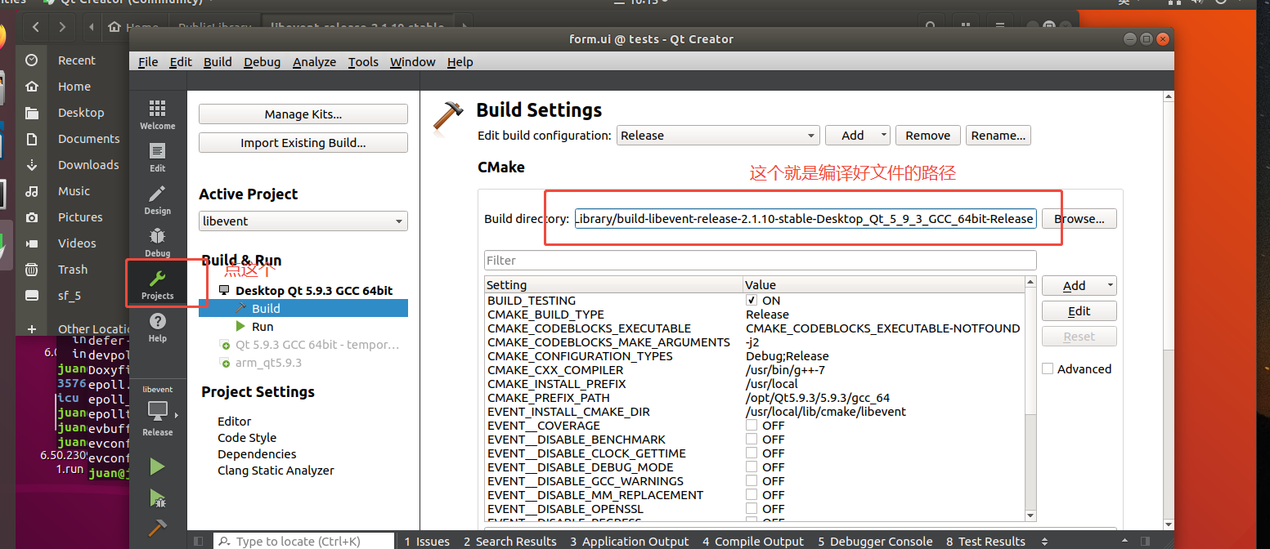This screenshot has width=1270, height=549.
Task: Open the Tools menu
Action: [363, 62]
